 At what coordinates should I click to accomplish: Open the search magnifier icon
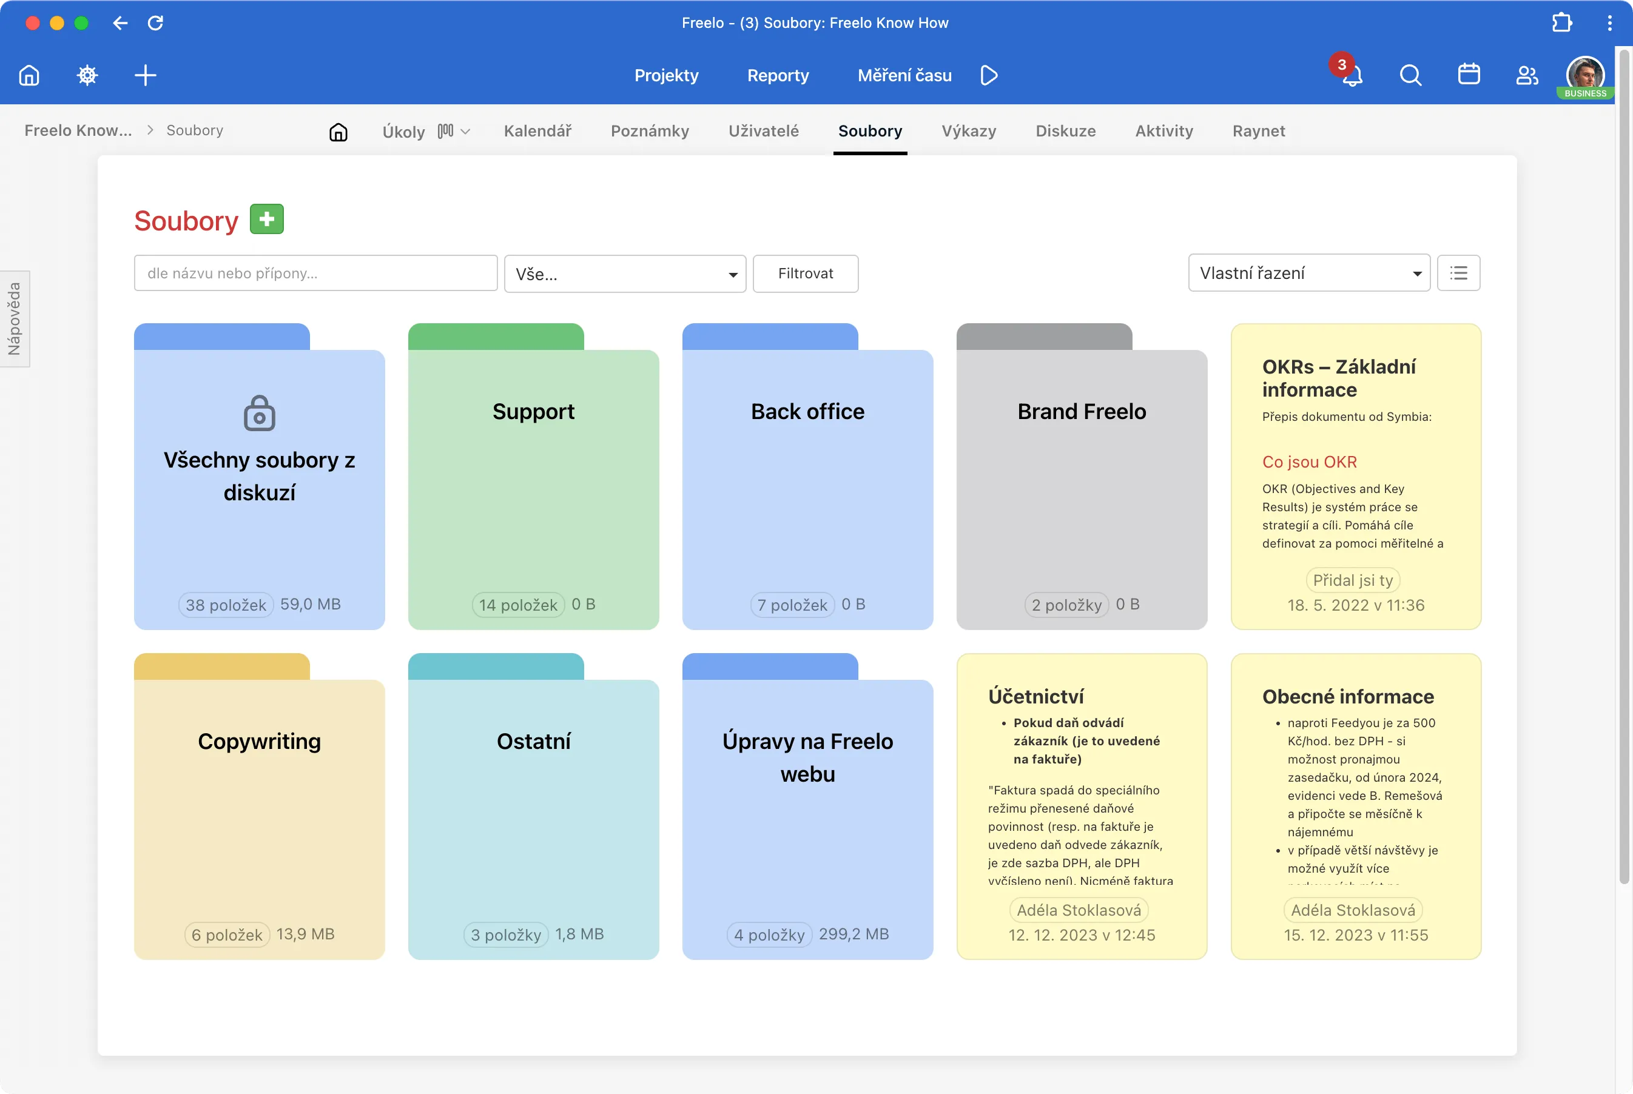tap(1410, 75)
